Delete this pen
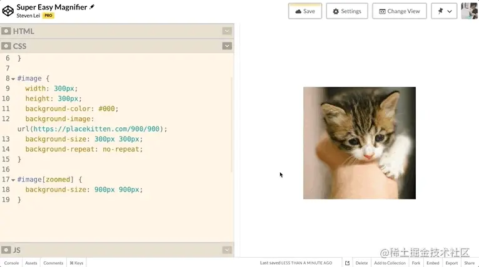The width and height of the screenshot is (479, 267). tap(361, 263)
